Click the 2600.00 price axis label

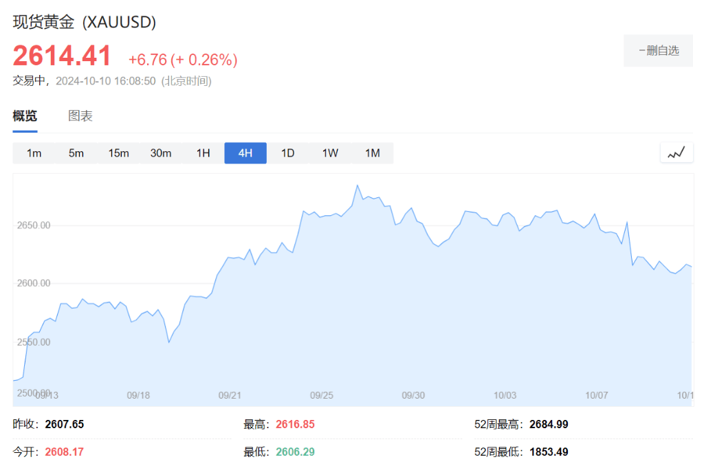coord(34,283)
